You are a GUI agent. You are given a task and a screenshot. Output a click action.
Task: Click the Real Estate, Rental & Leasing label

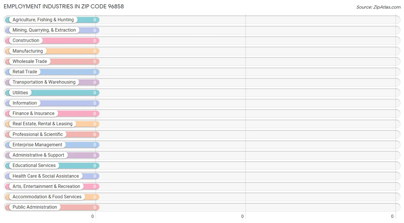[43, 124]
